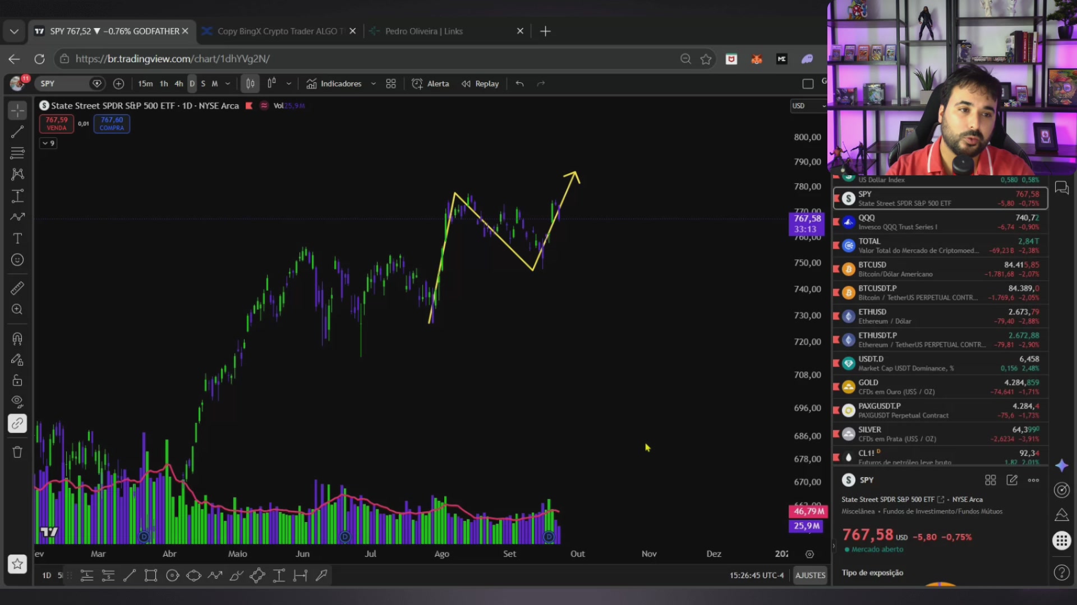Select the trend line drawing tool
1077x605 pixels.
pos(17,132)
